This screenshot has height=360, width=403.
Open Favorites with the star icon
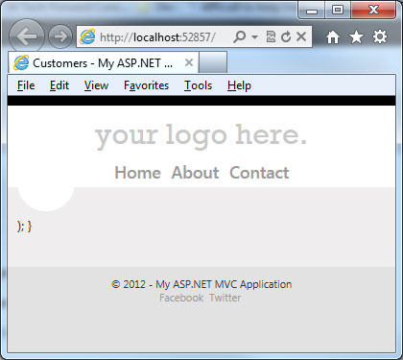356,37
